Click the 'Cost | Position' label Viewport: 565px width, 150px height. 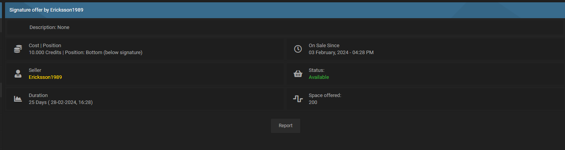pyautogui.click(x=45, y=46)
